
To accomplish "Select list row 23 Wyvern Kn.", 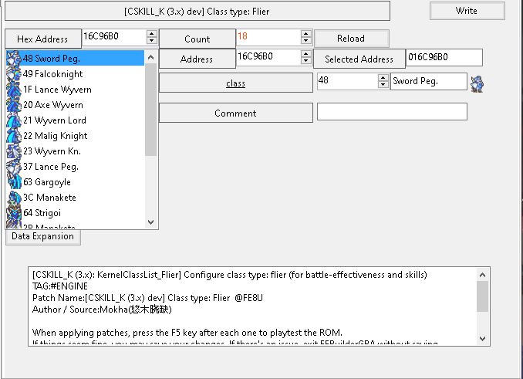I will [75, 151].
